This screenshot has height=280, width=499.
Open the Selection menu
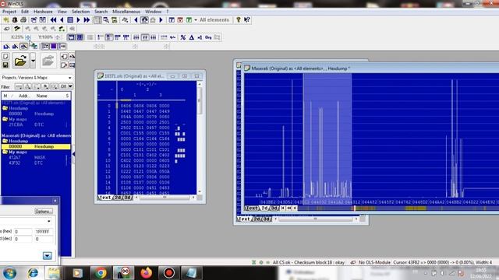point(80,12)
